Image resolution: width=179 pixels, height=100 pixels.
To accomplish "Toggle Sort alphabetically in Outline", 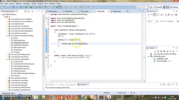I will coord(161,51).
